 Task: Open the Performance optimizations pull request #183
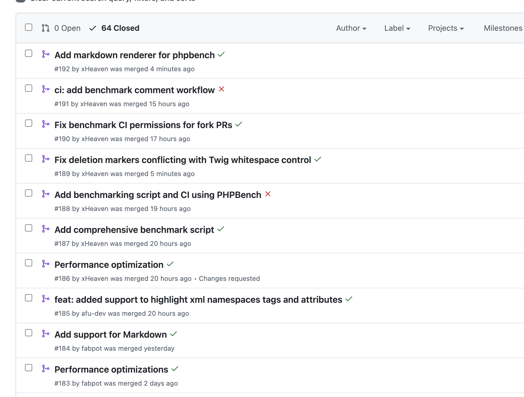point(111,370)
